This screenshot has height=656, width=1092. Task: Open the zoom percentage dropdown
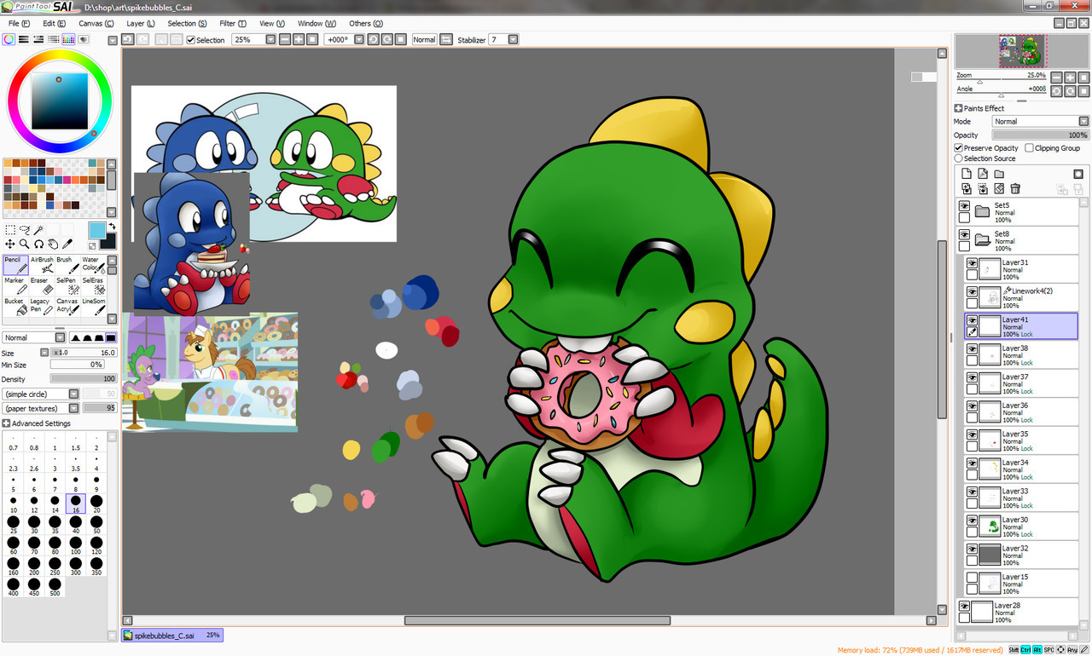coord(270,39)
